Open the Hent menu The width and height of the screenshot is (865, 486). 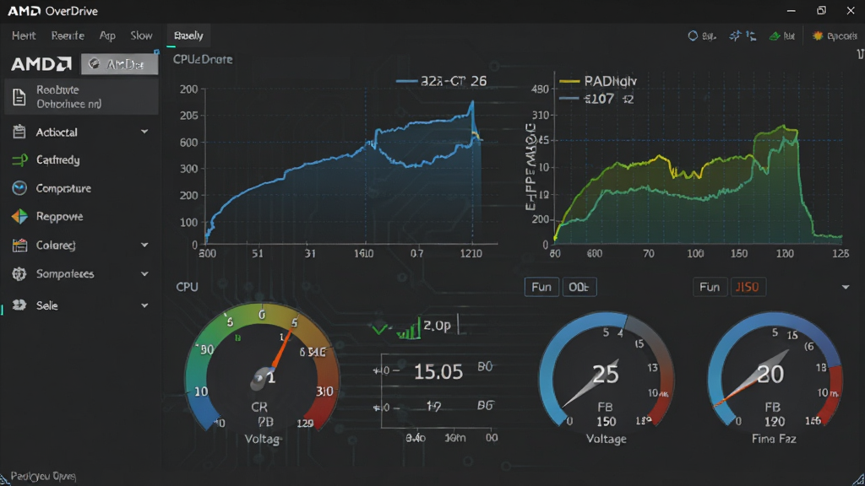click(x=24, y=35)
